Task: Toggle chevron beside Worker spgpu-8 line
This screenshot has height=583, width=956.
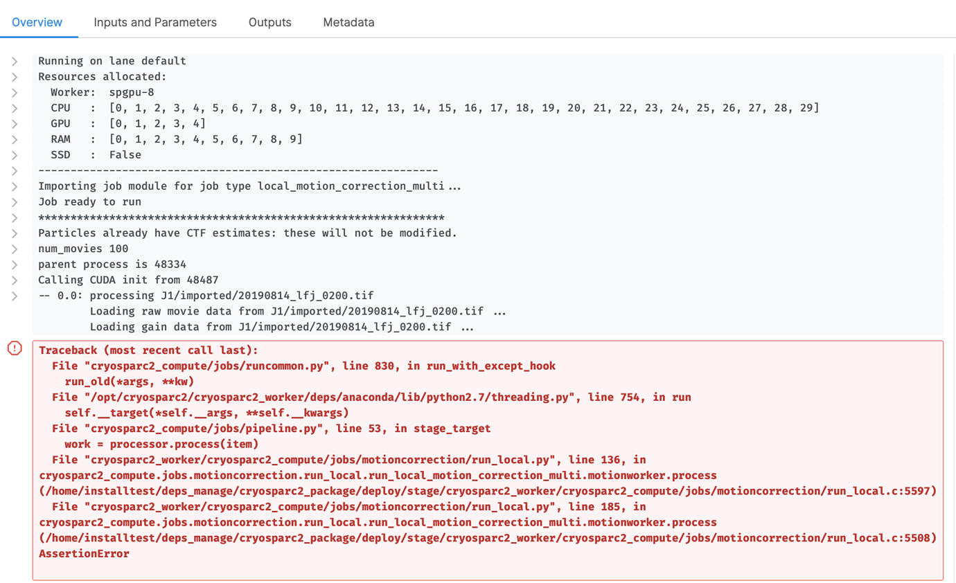Action: click(14, 92)
